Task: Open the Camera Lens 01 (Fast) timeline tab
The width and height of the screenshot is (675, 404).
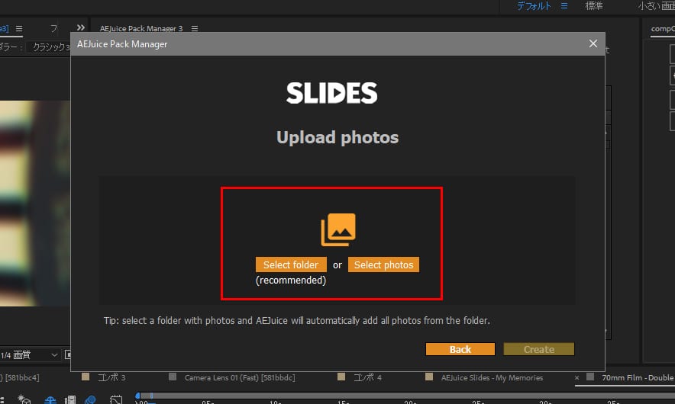Action: coord(240,377)
